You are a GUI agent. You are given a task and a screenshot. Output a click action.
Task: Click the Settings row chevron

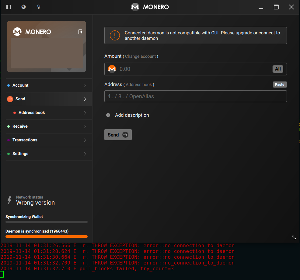click(x=85, y=154)
